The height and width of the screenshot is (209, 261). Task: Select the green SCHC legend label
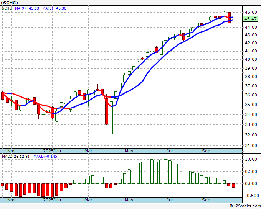pyautogui.click(x=7, y=8)
